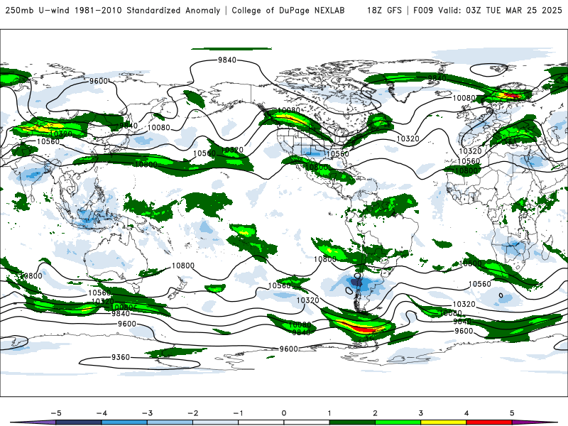
Task: Click the '250mb U-wind' title text
Action: click(38, 11)
